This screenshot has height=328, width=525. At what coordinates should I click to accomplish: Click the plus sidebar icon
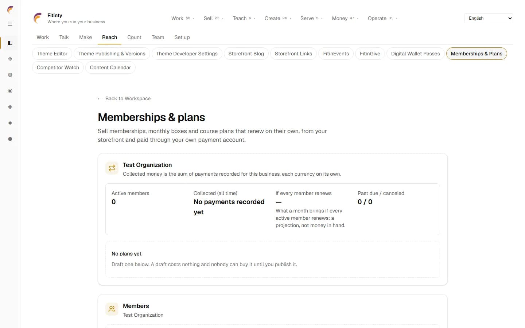10,107
